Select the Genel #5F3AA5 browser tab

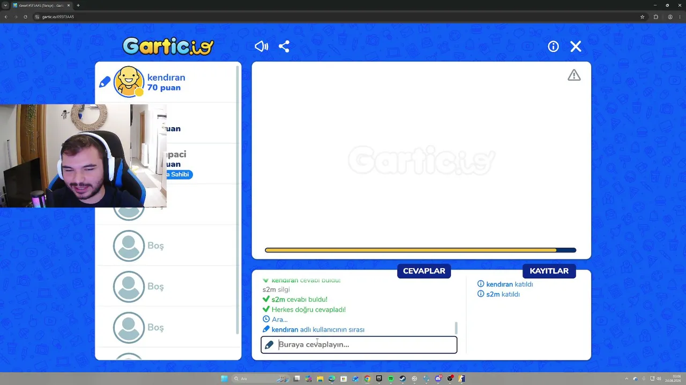pyautogui.click(x=42, y=5)
